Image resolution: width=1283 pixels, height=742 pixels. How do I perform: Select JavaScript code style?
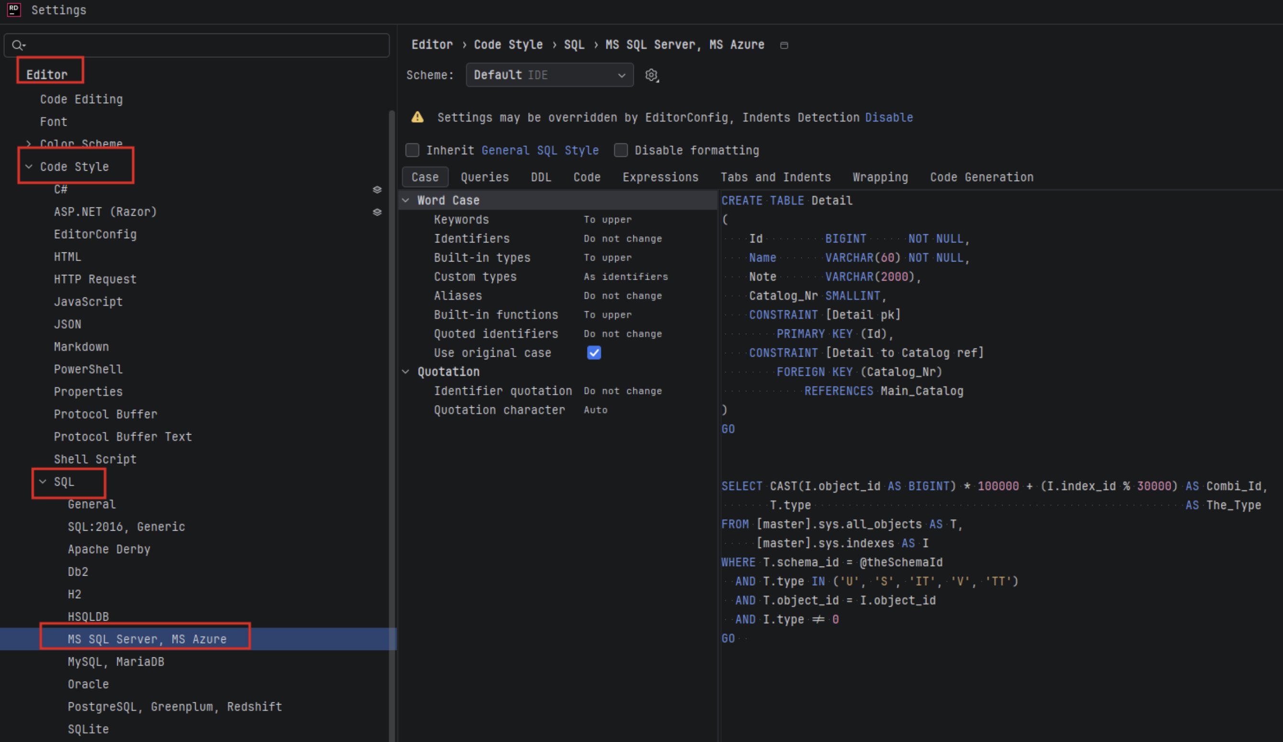point(88,302)
